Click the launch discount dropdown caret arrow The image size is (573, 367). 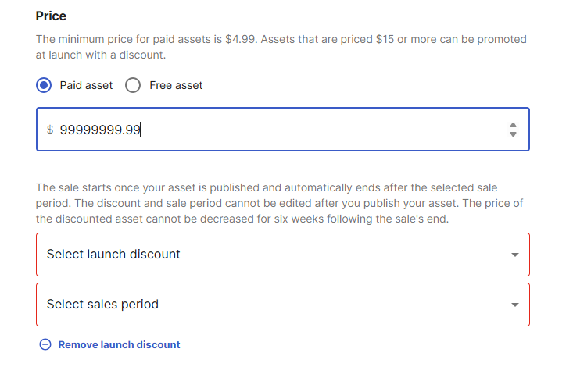pos(515,255)
